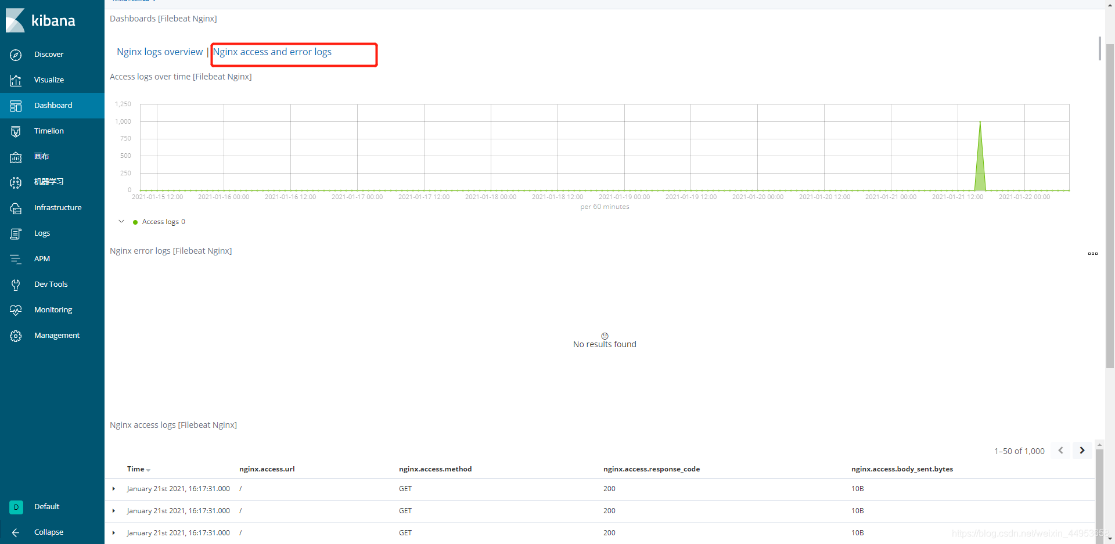1115x544 pixels.
Task: Select Timelion menu label
Action: coord(49,131)
